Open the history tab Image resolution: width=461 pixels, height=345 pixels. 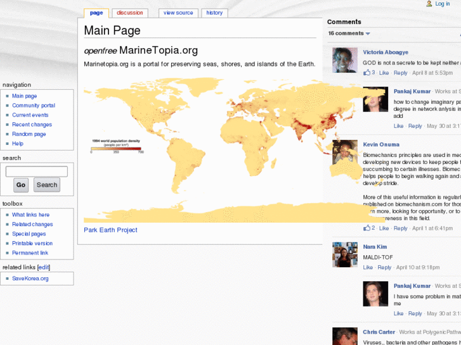pos(214,13)
